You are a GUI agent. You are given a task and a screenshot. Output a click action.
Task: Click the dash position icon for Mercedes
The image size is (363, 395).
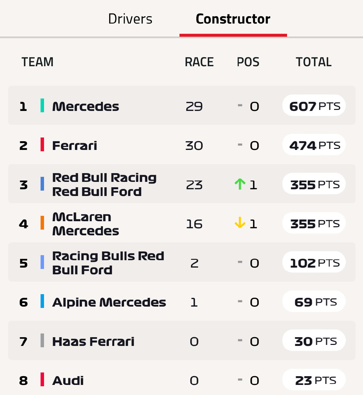coord(240,105)
